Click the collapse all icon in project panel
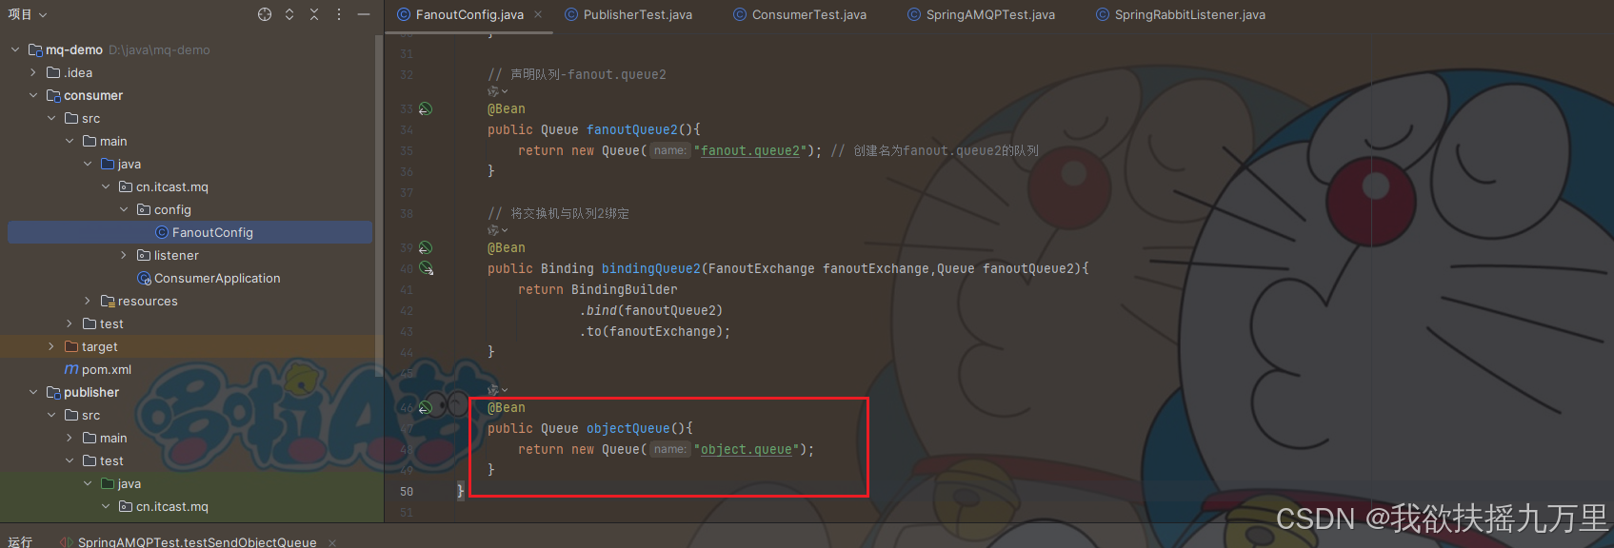Screen dimensions: 1614x548 [314, 14]
